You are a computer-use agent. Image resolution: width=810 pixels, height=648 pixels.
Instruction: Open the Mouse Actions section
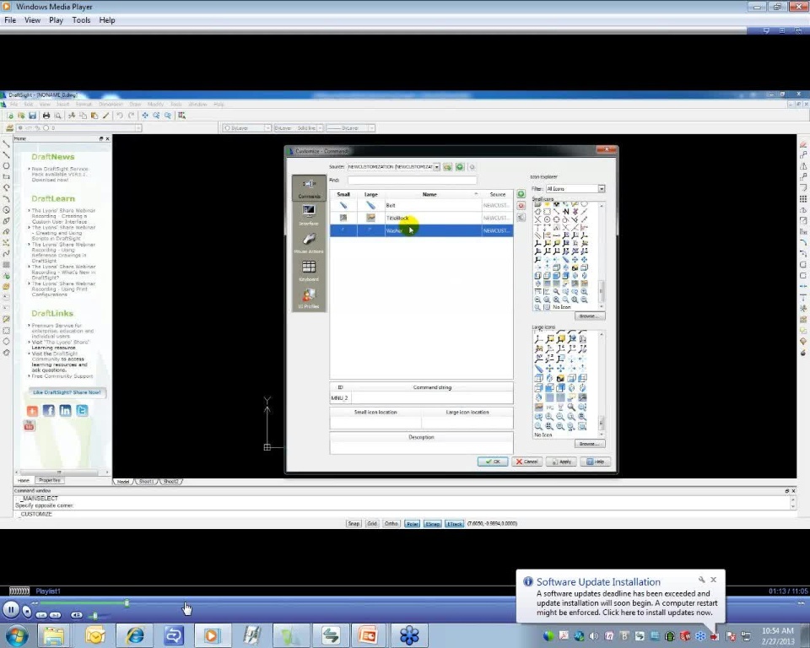[309, 242]
